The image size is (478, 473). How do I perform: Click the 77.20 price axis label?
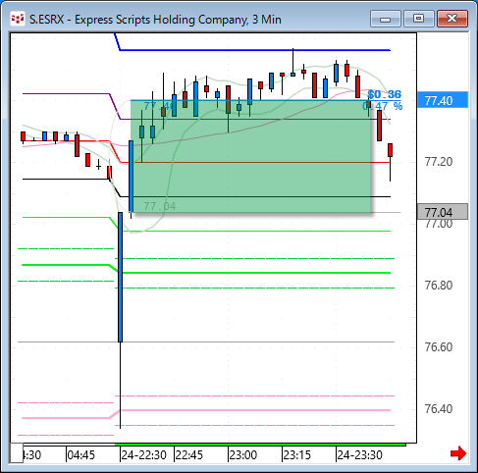439,162
